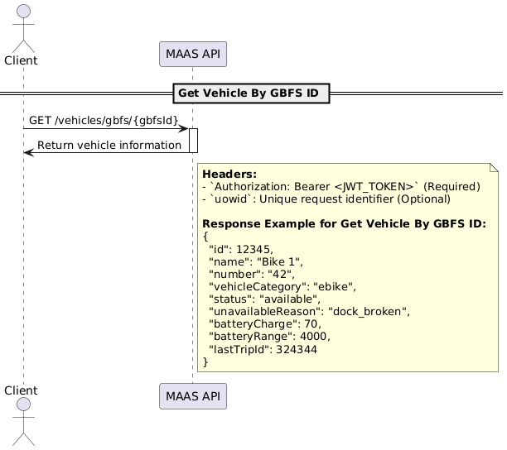
Task: Click the "vehicleCategory": "ebike" line
Action: pos(282,287)
